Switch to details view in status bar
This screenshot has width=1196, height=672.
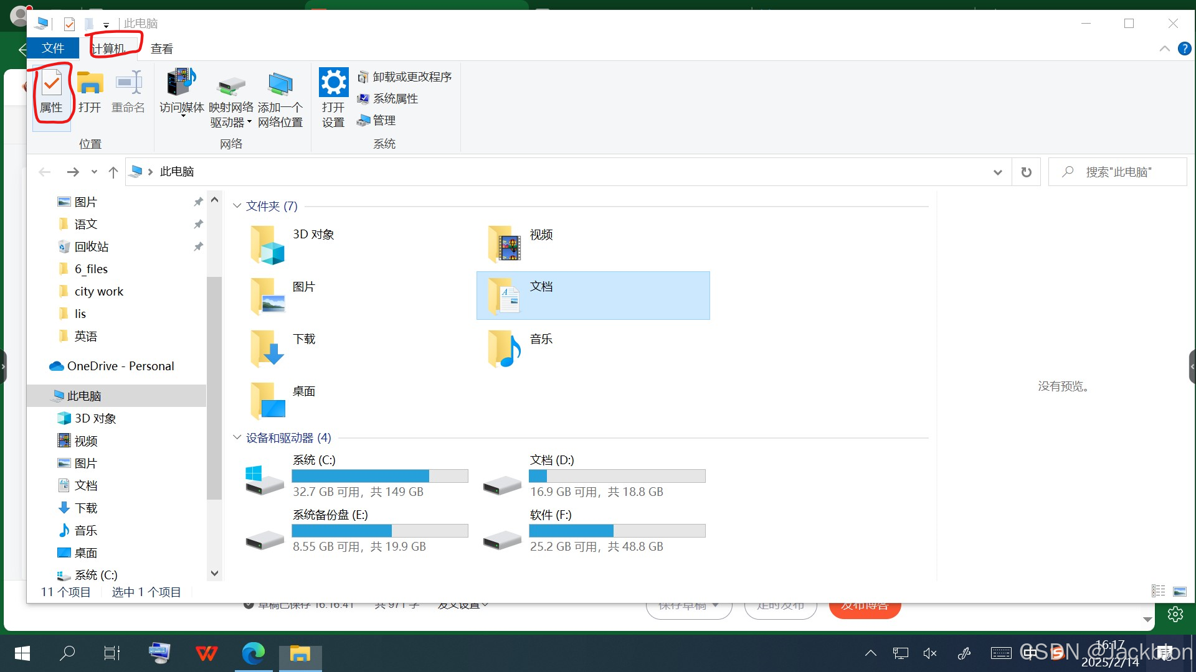tap(1158, 592)
